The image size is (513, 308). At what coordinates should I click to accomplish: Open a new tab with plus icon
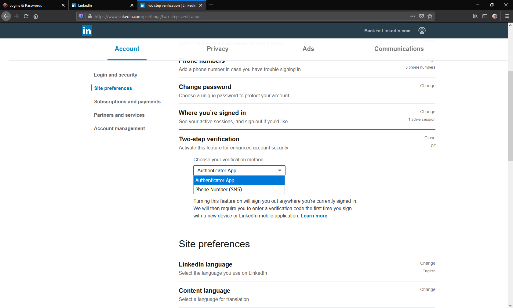point(211,5)
